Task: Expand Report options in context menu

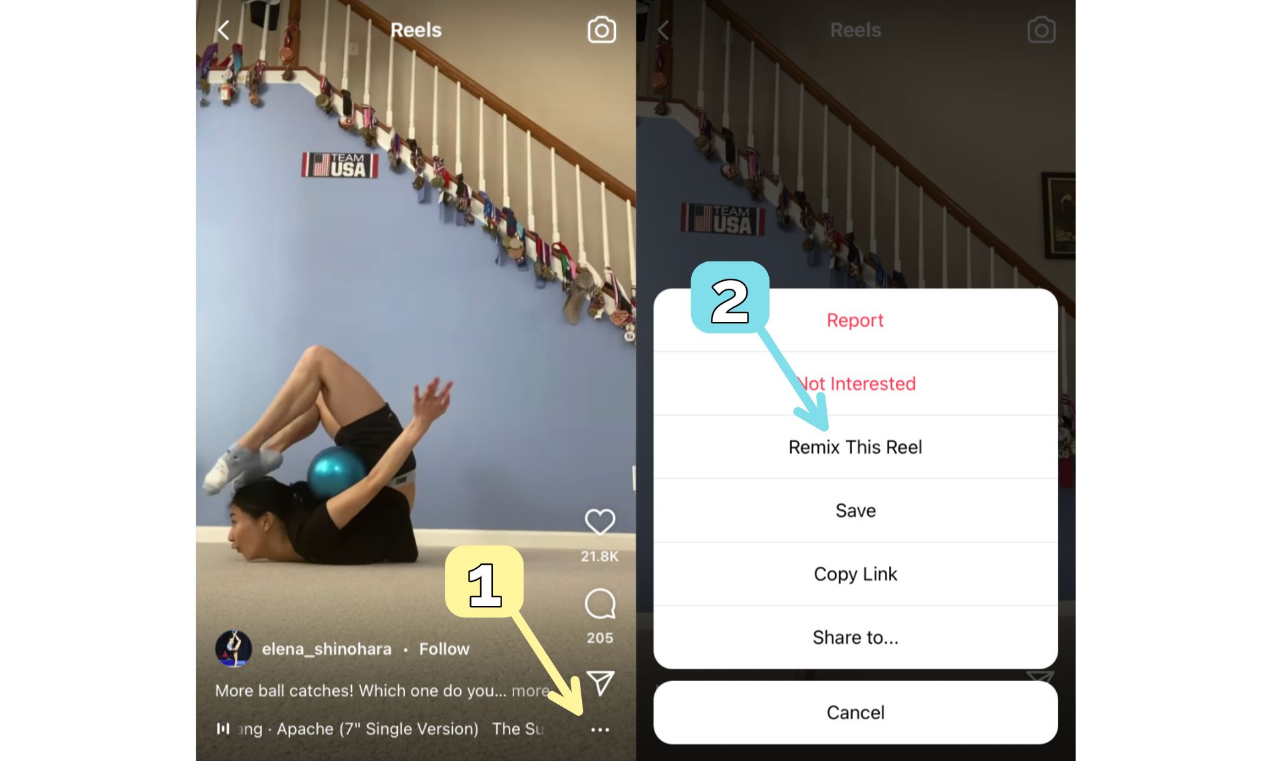Action: pyautogui.click(x=855, y=319)
